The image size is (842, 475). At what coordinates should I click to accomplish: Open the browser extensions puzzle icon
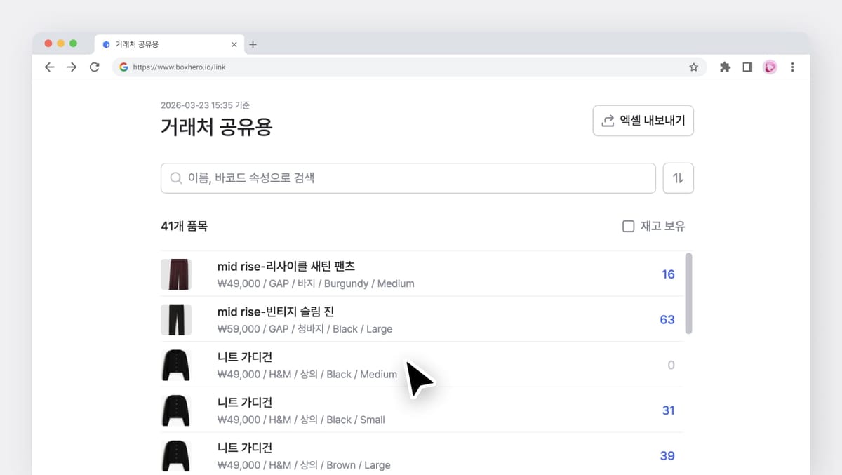pos(725,67)
